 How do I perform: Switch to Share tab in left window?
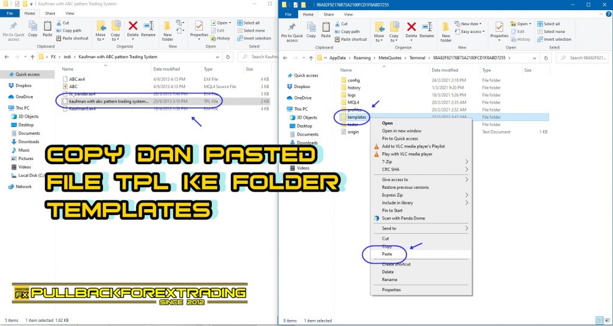(50, 13)
